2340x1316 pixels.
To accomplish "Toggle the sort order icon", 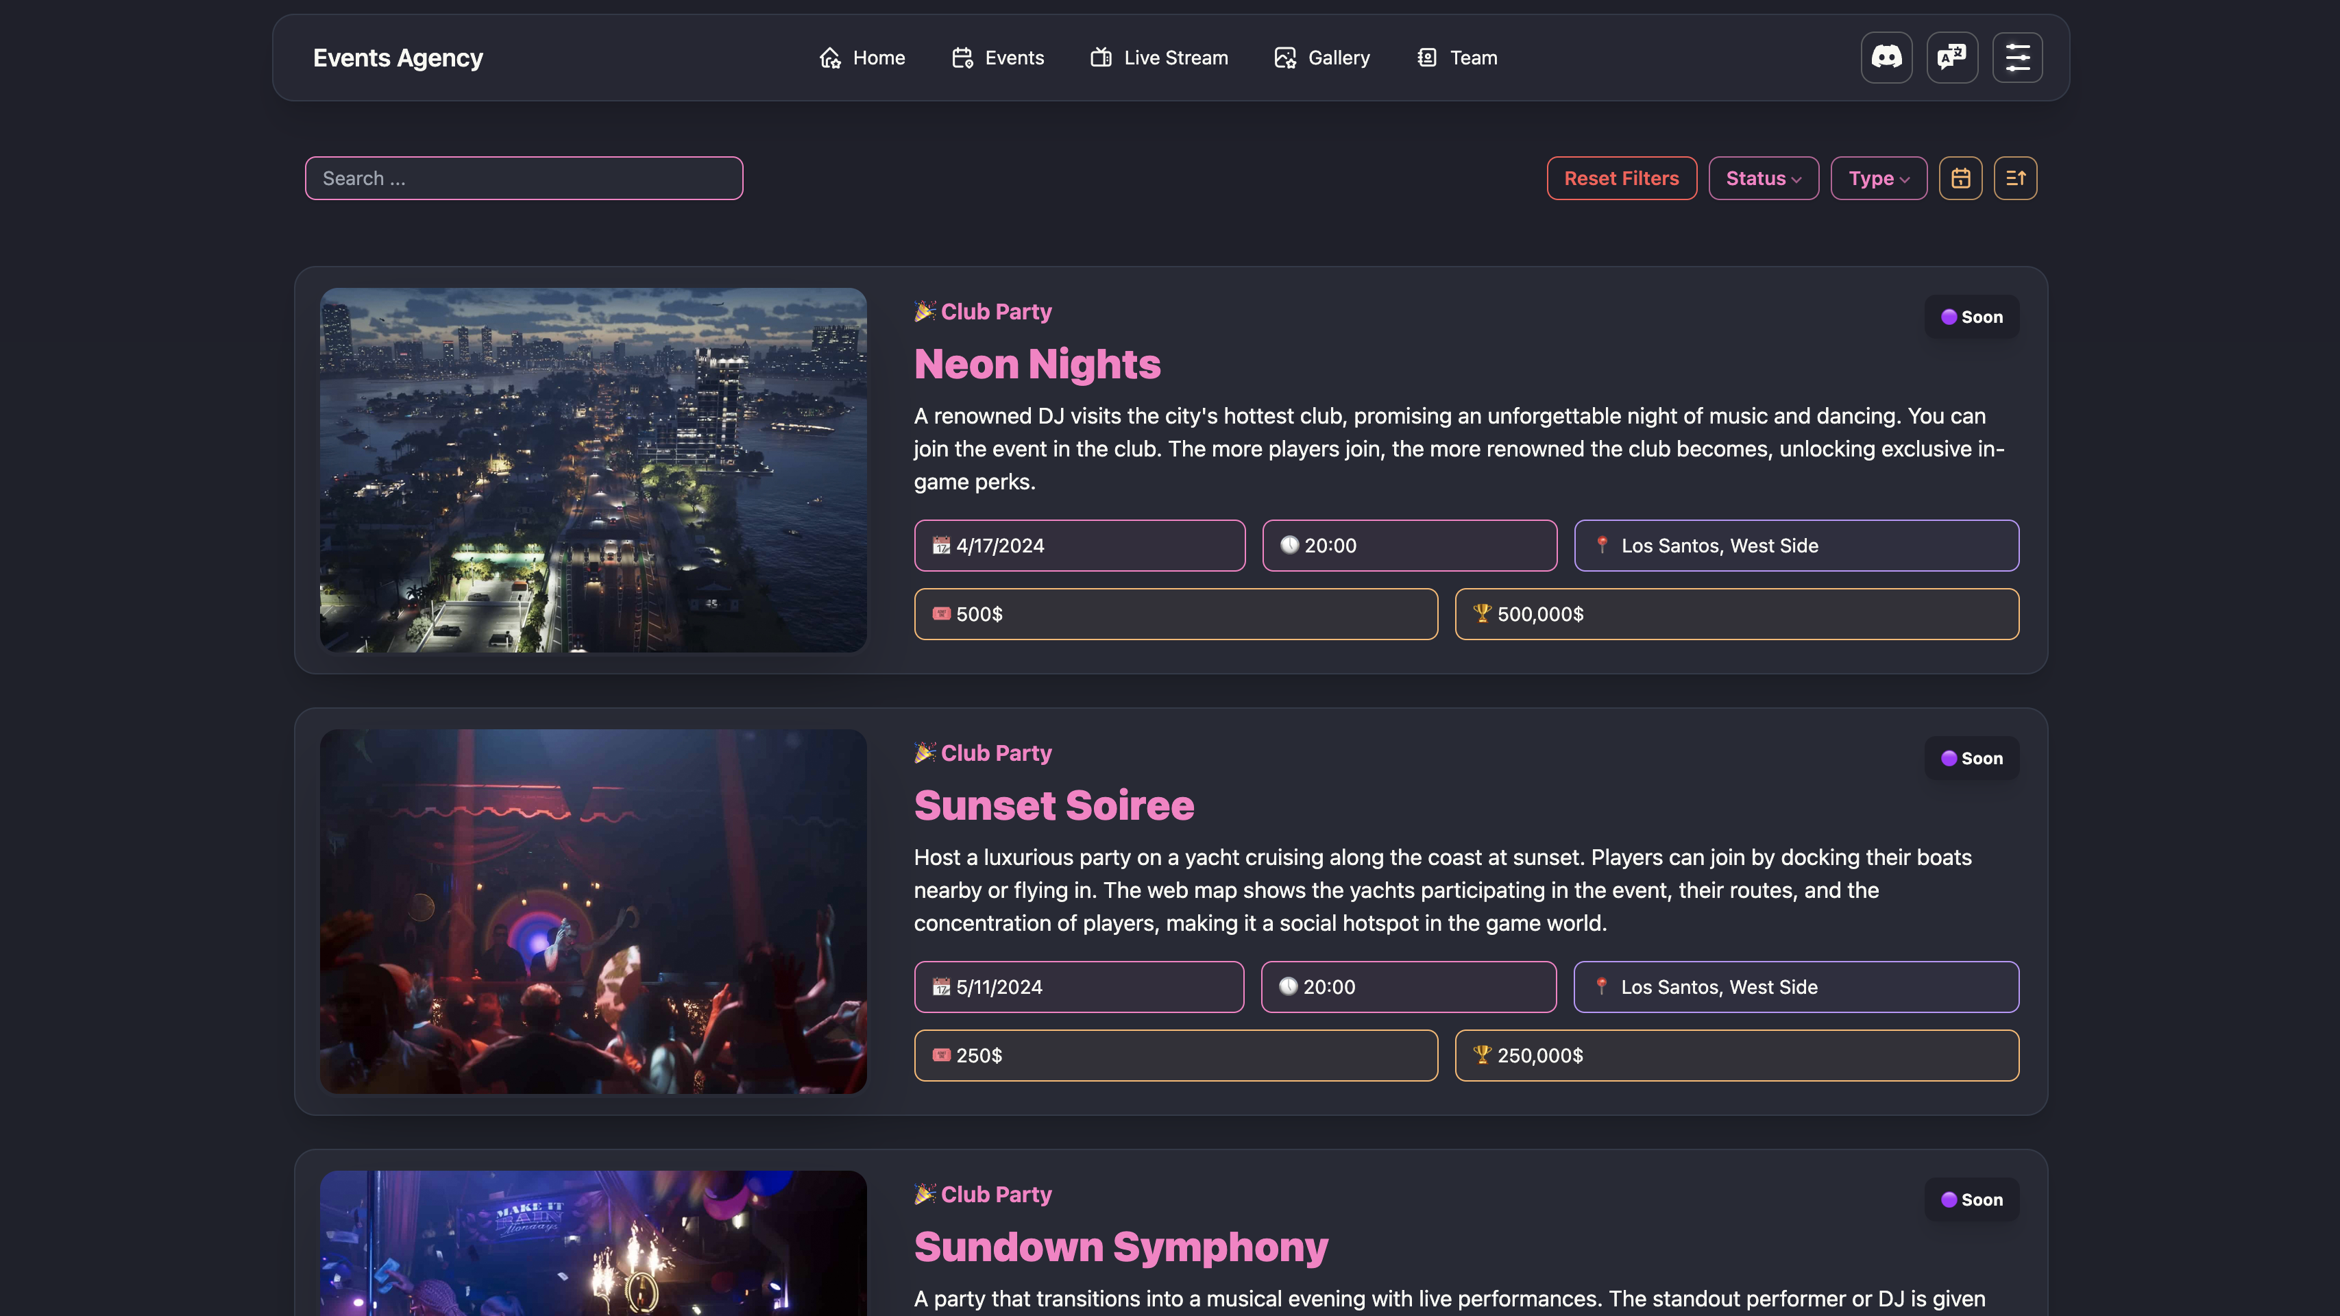I will (2015, 178).
